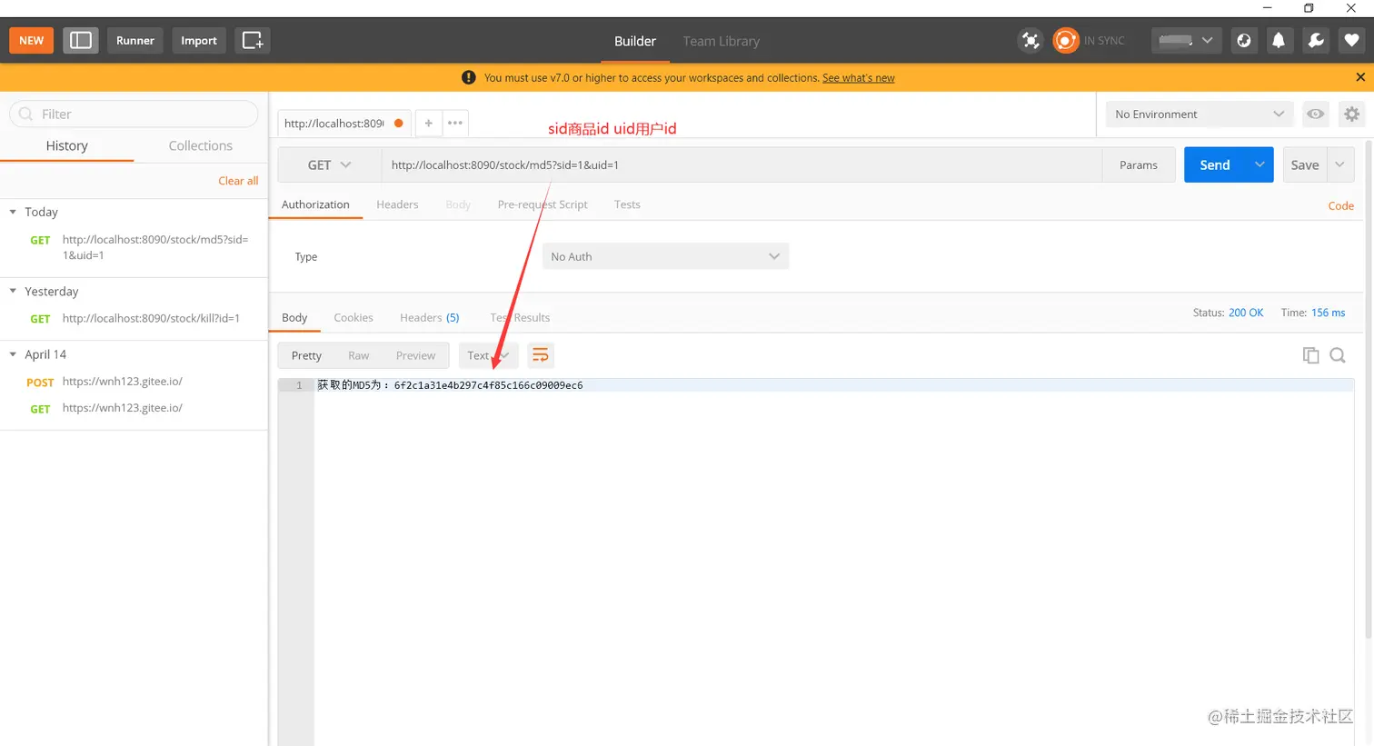
Task: Click the request URL field
Action: point(742,164)
